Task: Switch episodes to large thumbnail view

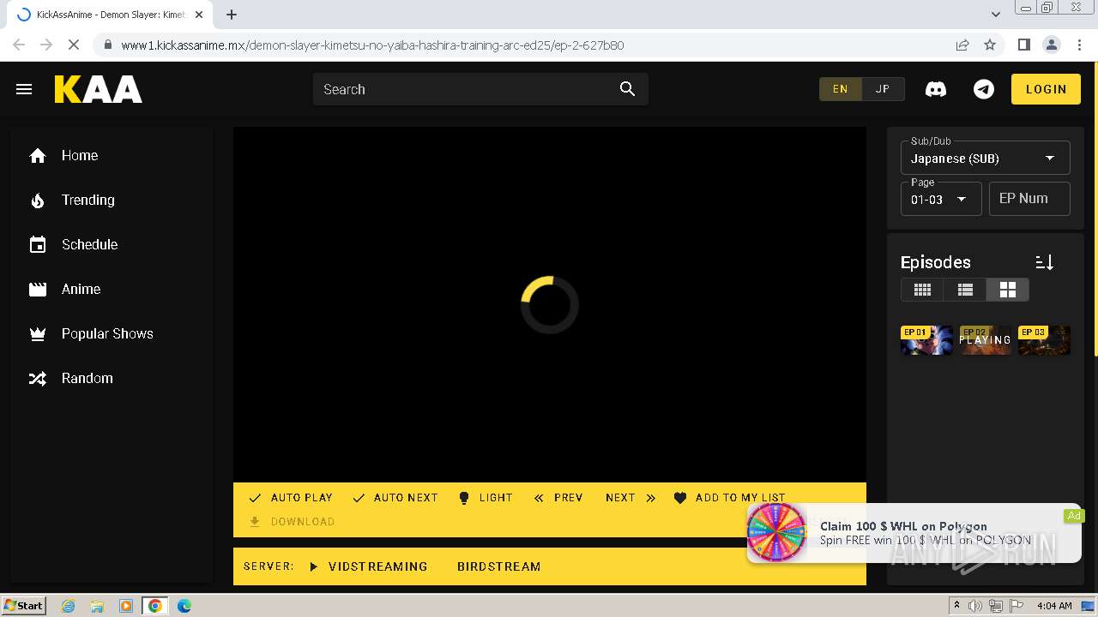Action: (1008, 290)
